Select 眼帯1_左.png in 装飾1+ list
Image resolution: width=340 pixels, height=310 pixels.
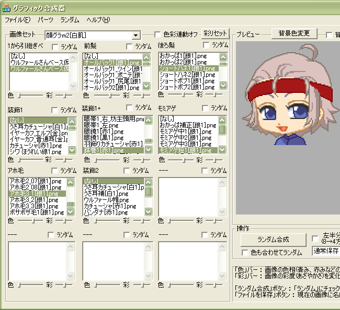coord(114,125)
